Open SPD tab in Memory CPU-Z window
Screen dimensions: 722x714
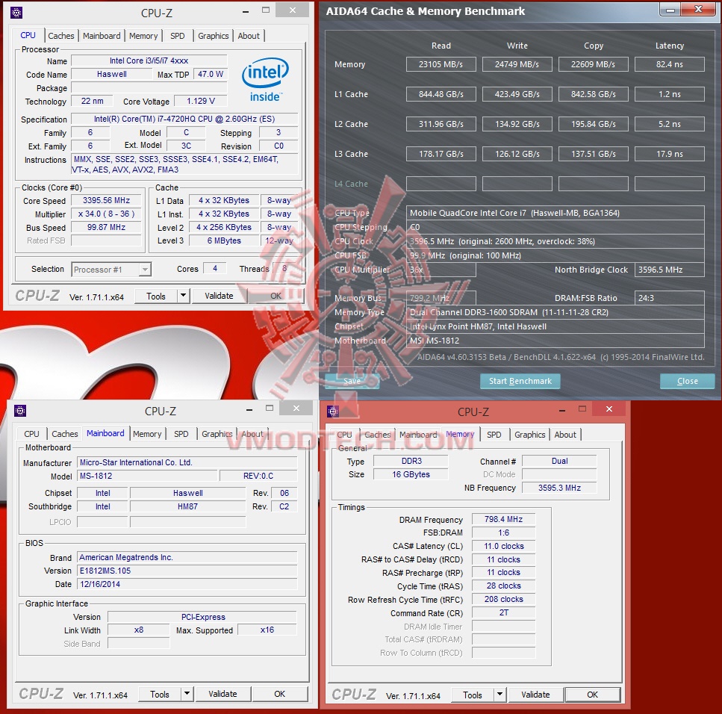[x=494, y=435]
